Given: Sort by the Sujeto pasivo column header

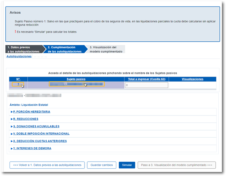Looking at the screenshot, I should click(76, 79).
